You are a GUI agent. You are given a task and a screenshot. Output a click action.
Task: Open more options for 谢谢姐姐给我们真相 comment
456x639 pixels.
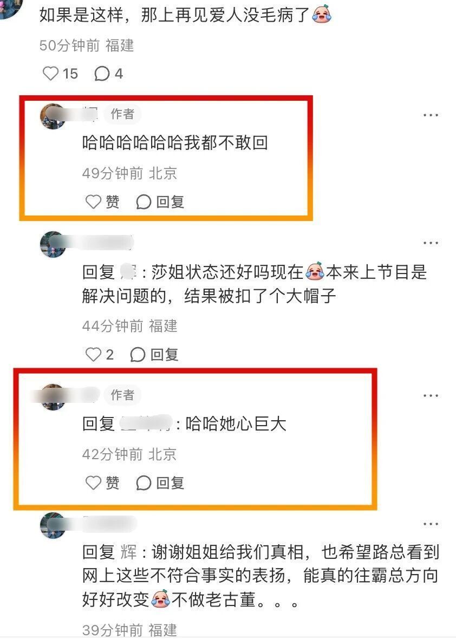point(431,524)
